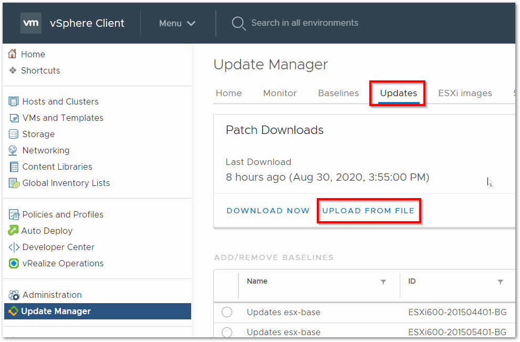
Task: Open Hosts and Clusters
Action: 60,101
